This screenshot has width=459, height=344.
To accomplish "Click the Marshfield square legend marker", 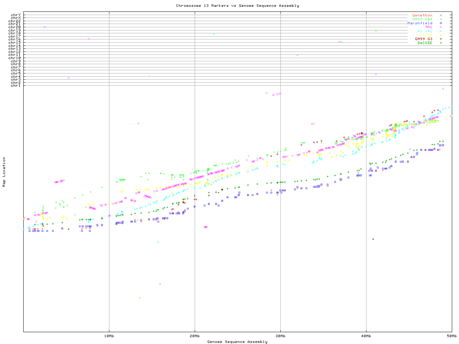I will tap(441, 23).
